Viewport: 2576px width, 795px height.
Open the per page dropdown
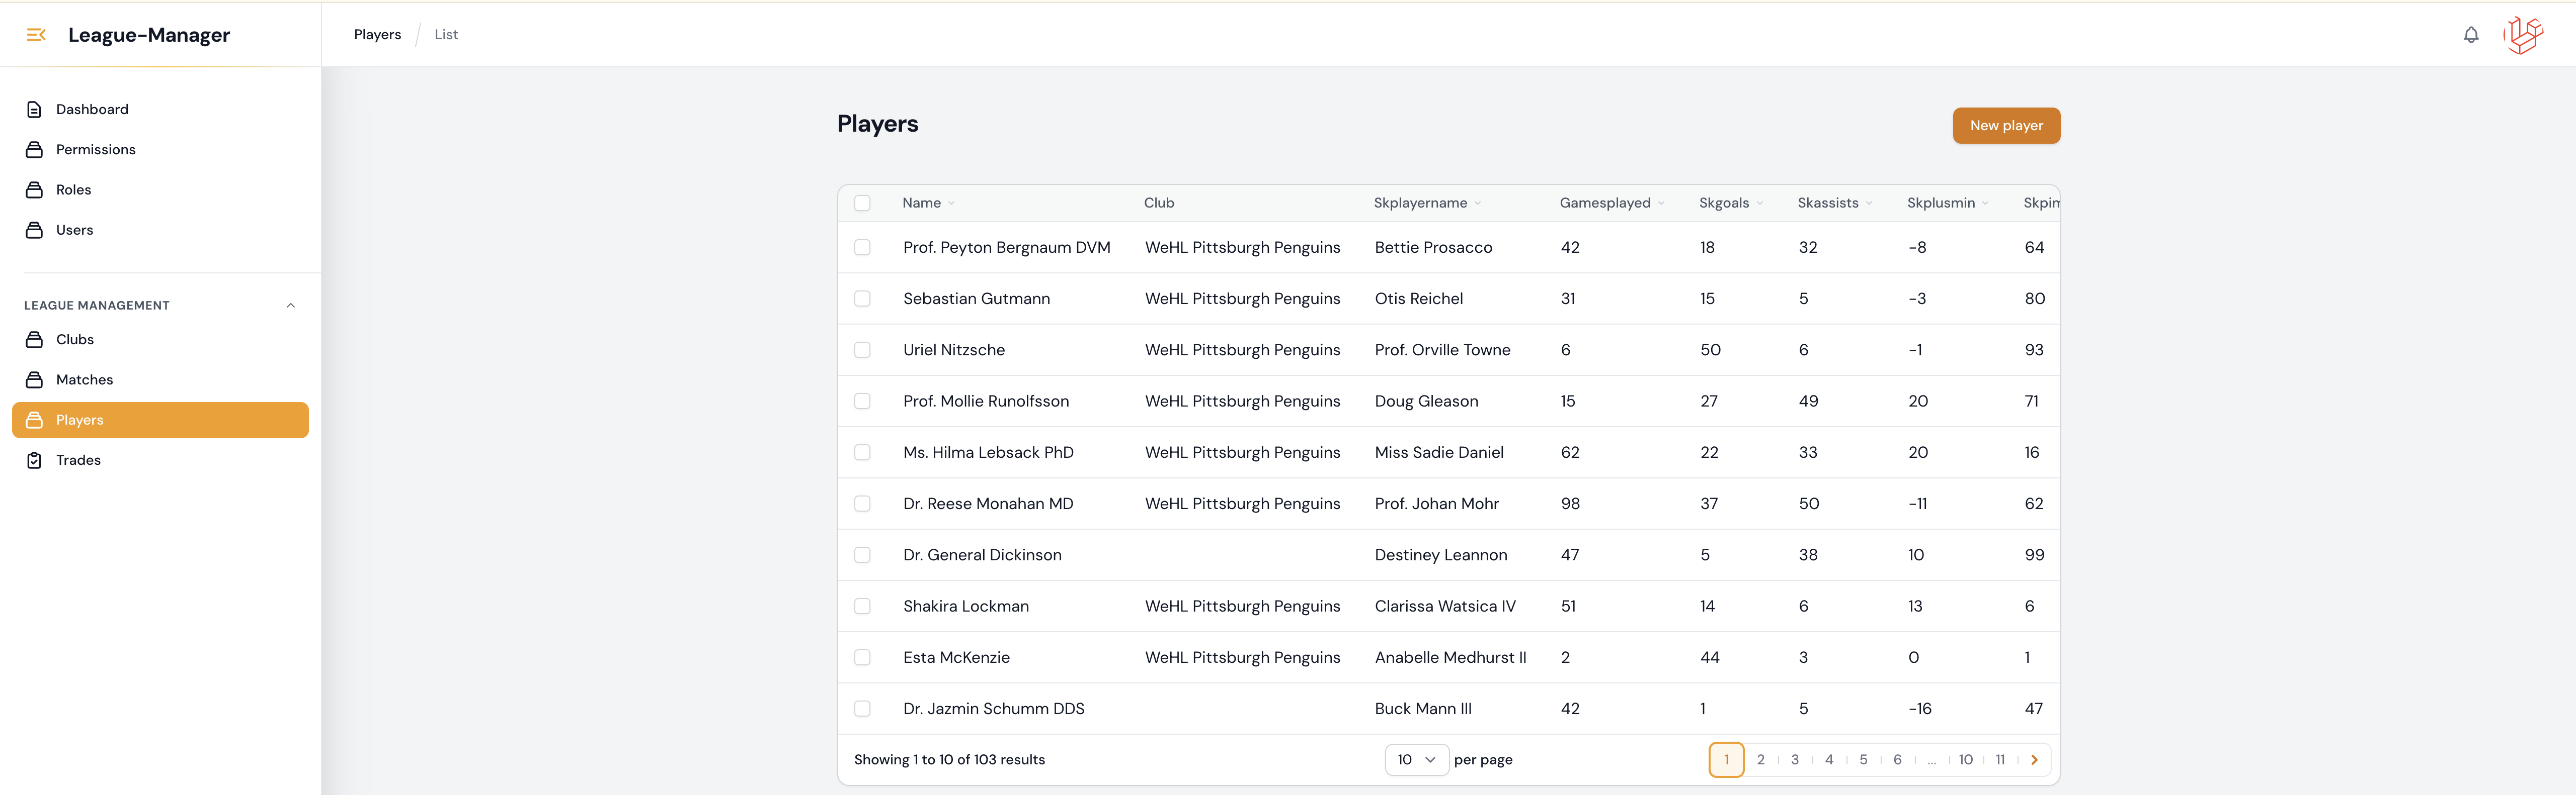1416,760
